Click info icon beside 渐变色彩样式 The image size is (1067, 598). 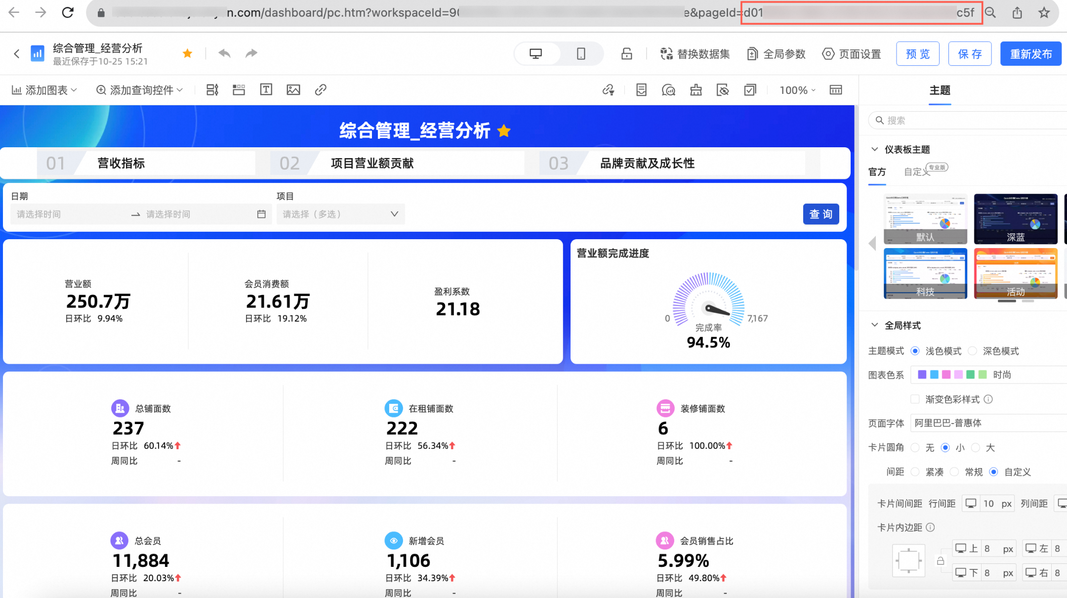(x=988, y=399)
